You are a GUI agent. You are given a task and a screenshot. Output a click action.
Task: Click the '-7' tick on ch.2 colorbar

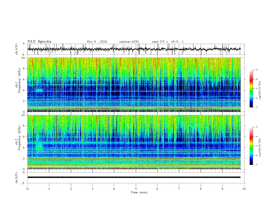point(256,165)
